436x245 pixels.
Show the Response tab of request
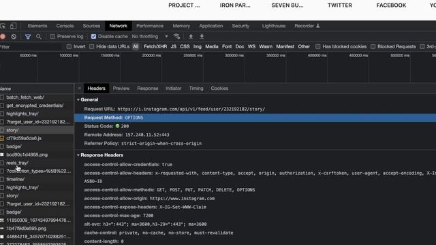click(148, 88)
